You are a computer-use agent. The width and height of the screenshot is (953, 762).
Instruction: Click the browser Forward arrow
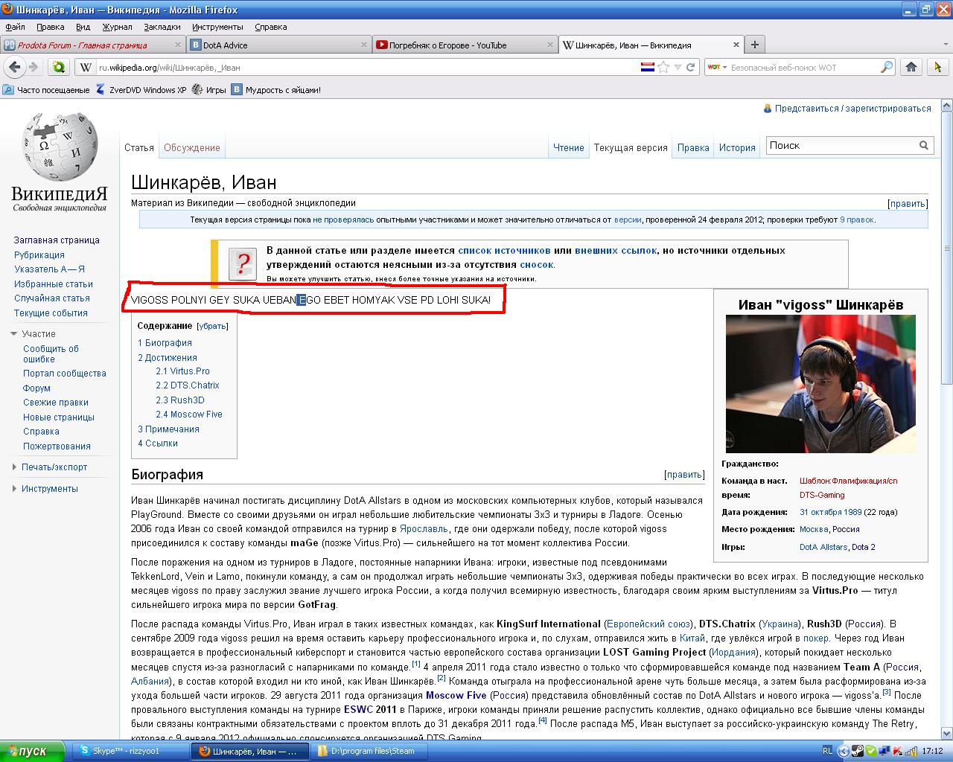[x=34, y=67]
